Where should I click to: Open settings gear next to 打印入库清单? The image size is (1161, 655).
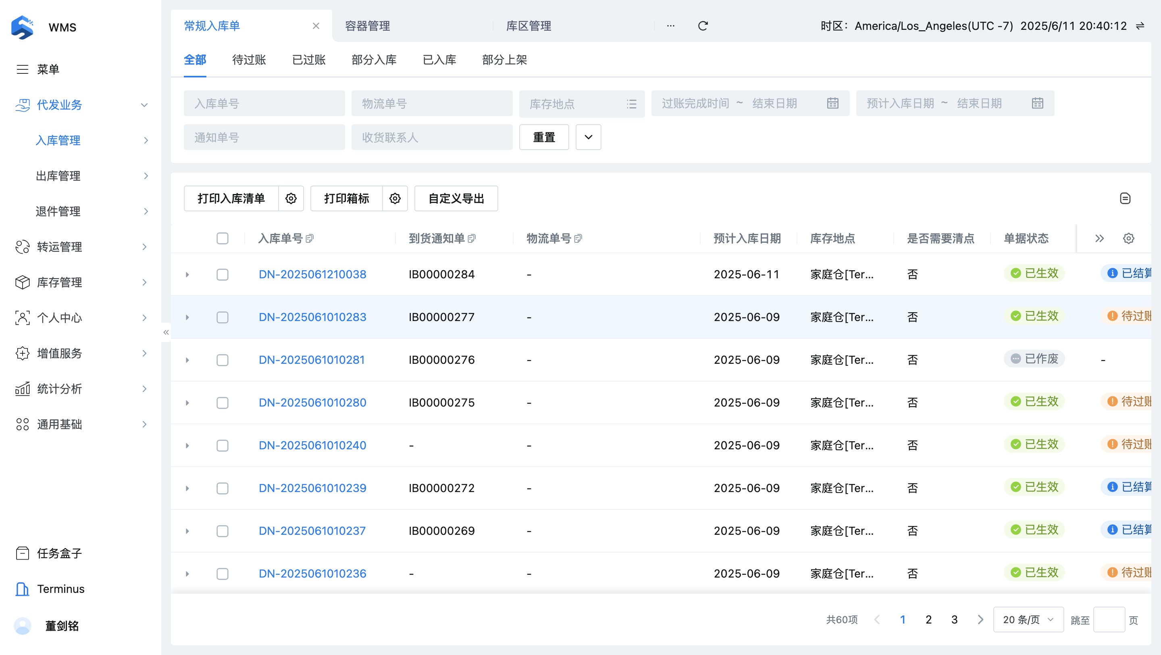pos(291,198)
